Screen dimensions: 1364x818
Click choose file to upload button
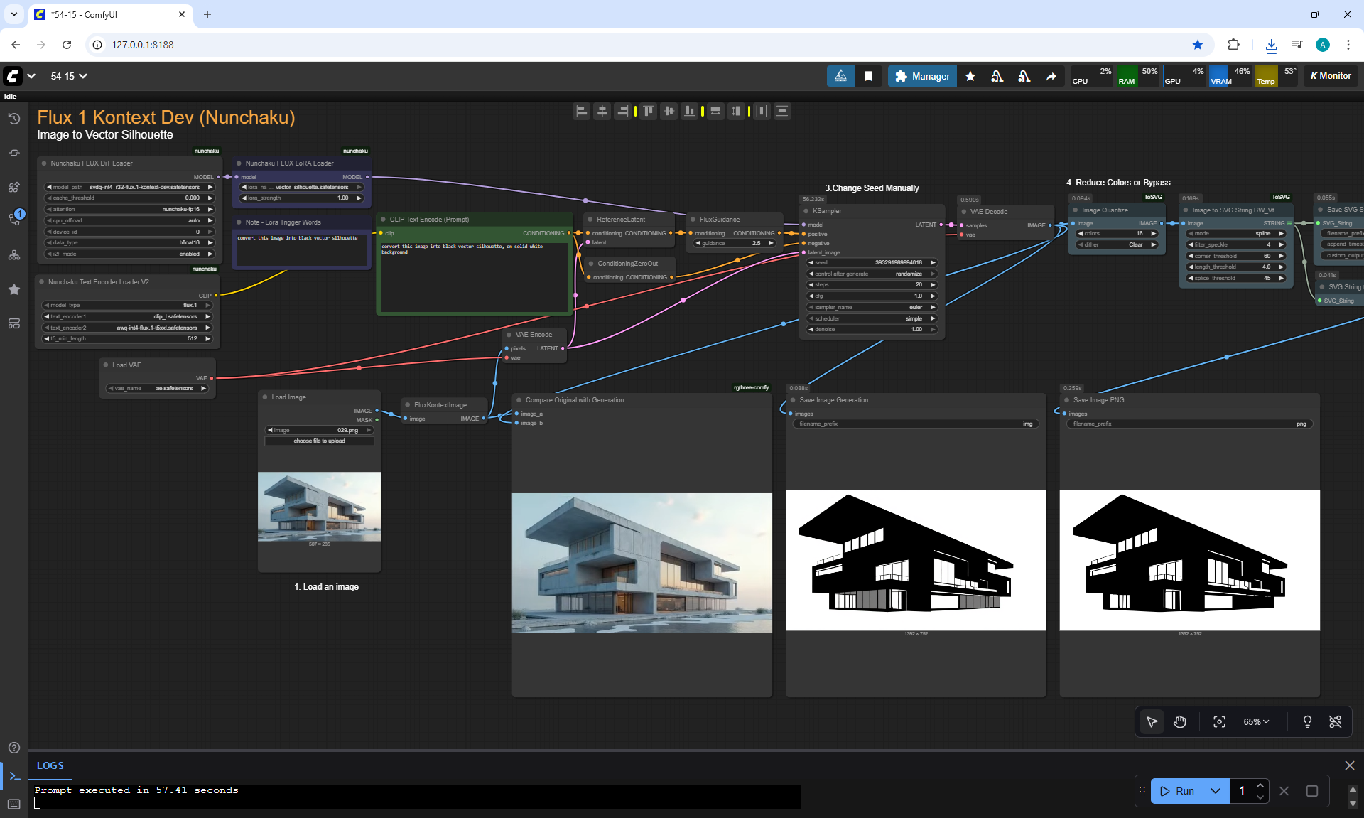click(x=319, y=441)
